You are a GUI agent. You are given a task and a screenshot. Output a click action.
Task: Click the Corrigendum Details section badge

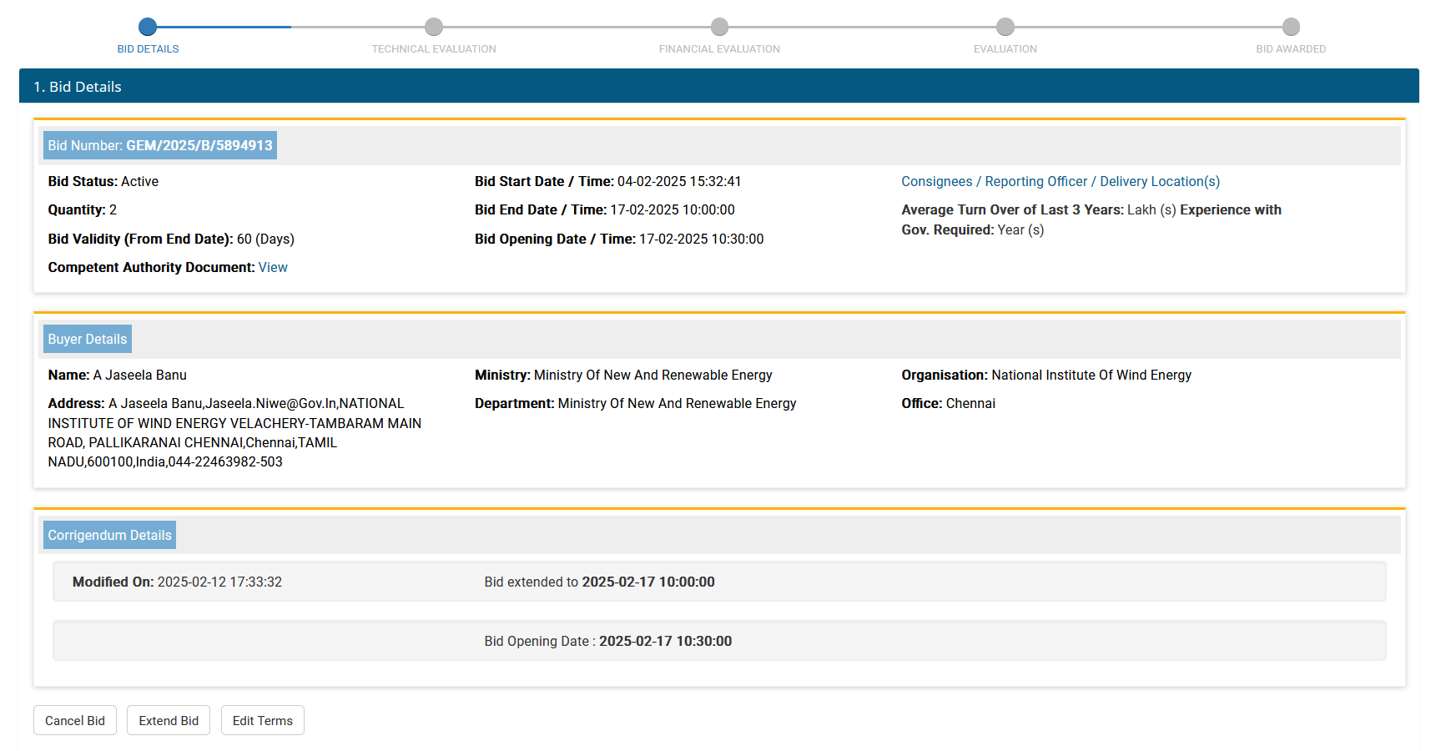pos(109,536)
